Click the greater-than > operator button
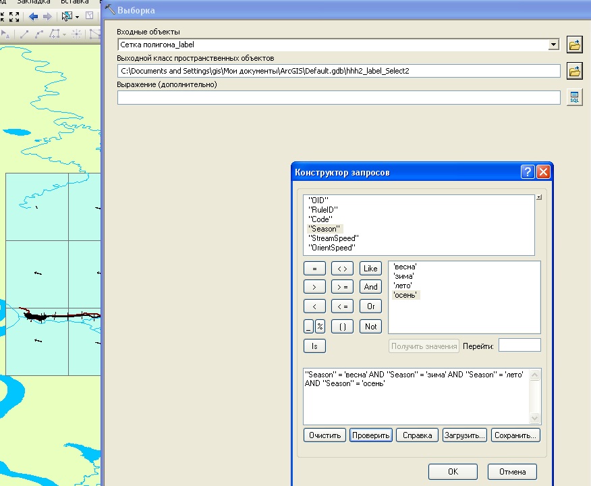Screen dimensions: 591x486 314,287
